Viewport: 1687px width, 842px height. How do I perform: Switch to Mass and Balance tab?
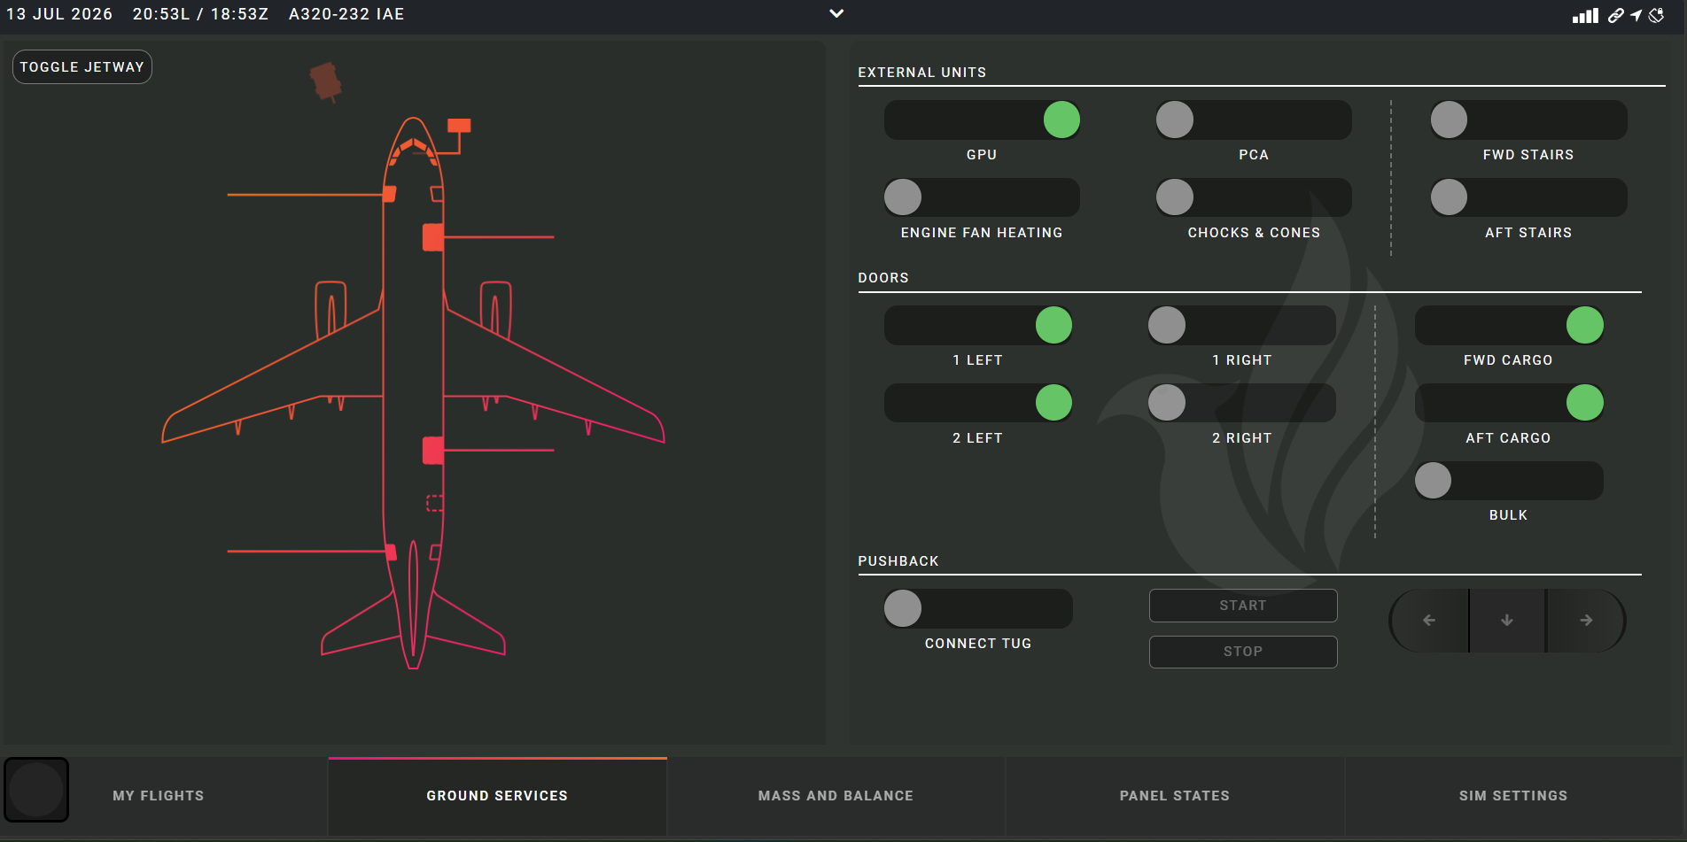[x=836, y=796]
